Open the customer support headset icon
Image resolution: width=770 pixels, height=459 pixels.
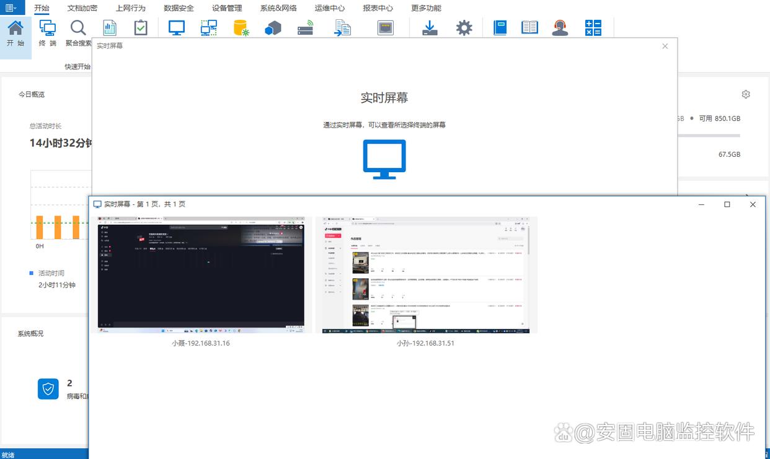pyautogui.click(x=560, y=28)
